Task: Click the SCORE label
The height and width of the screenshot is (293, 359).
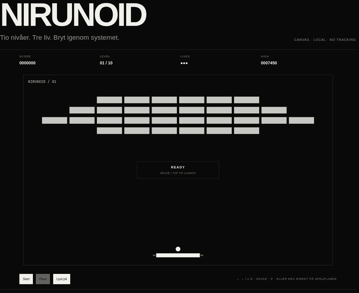Action: click(25, 56)
